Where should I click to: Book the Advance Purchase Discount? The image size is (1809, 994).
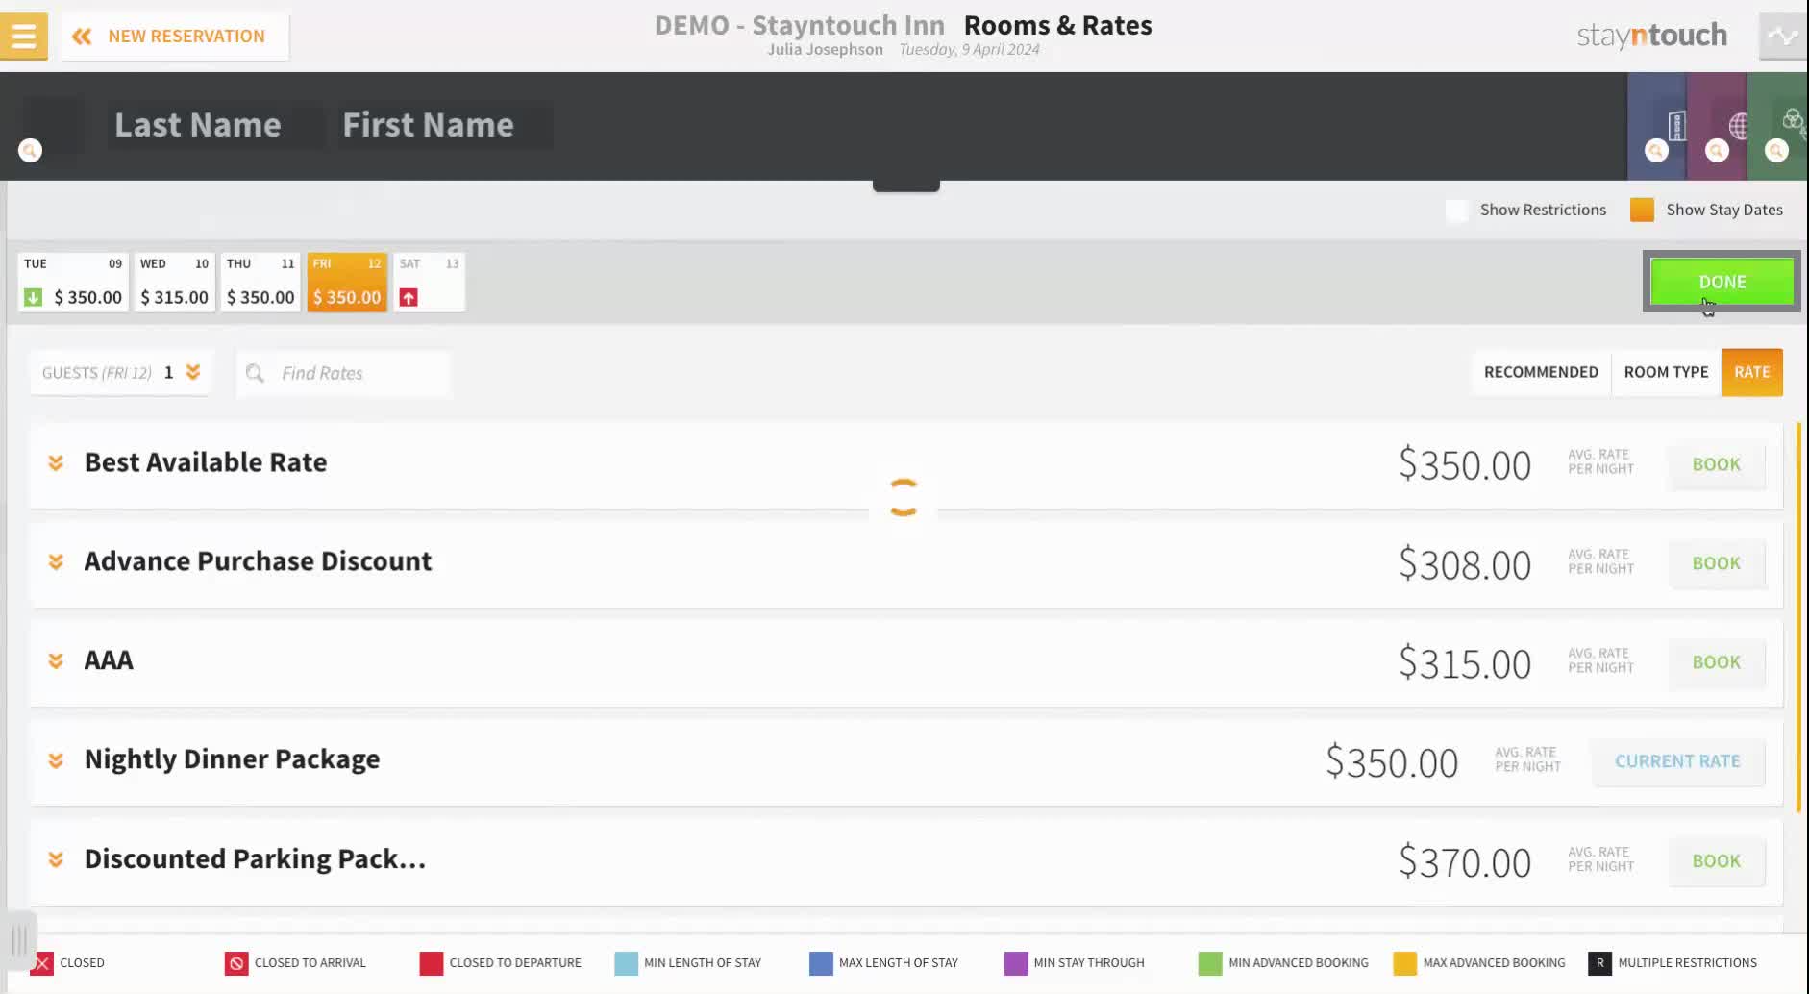click(1716, 563)
